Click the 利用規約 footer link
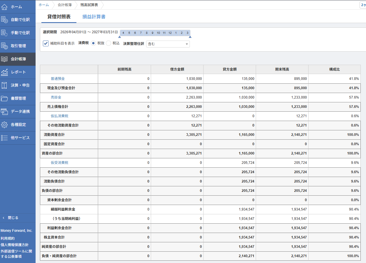 pos(8,238)
